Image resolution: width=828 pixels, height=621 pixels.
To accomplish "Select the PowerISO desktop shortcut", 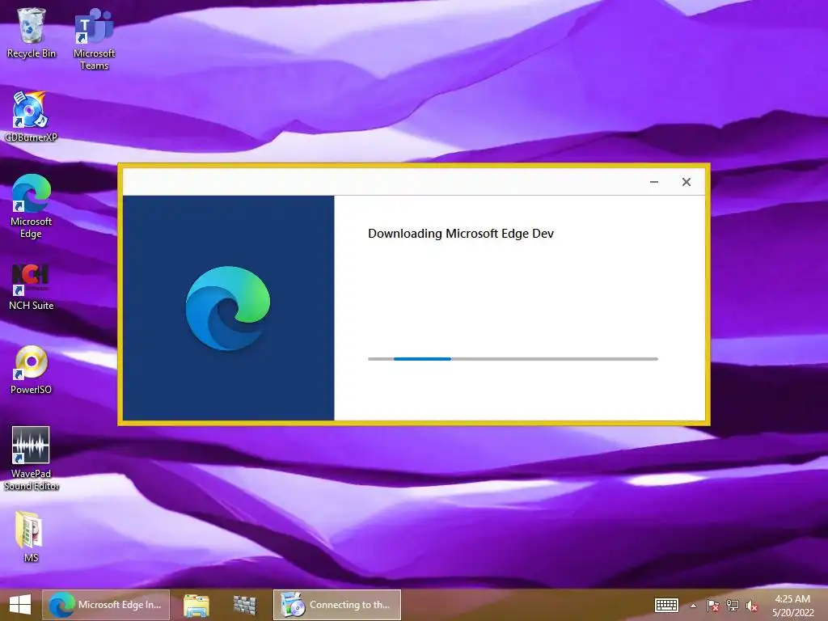I will point(32,370).
